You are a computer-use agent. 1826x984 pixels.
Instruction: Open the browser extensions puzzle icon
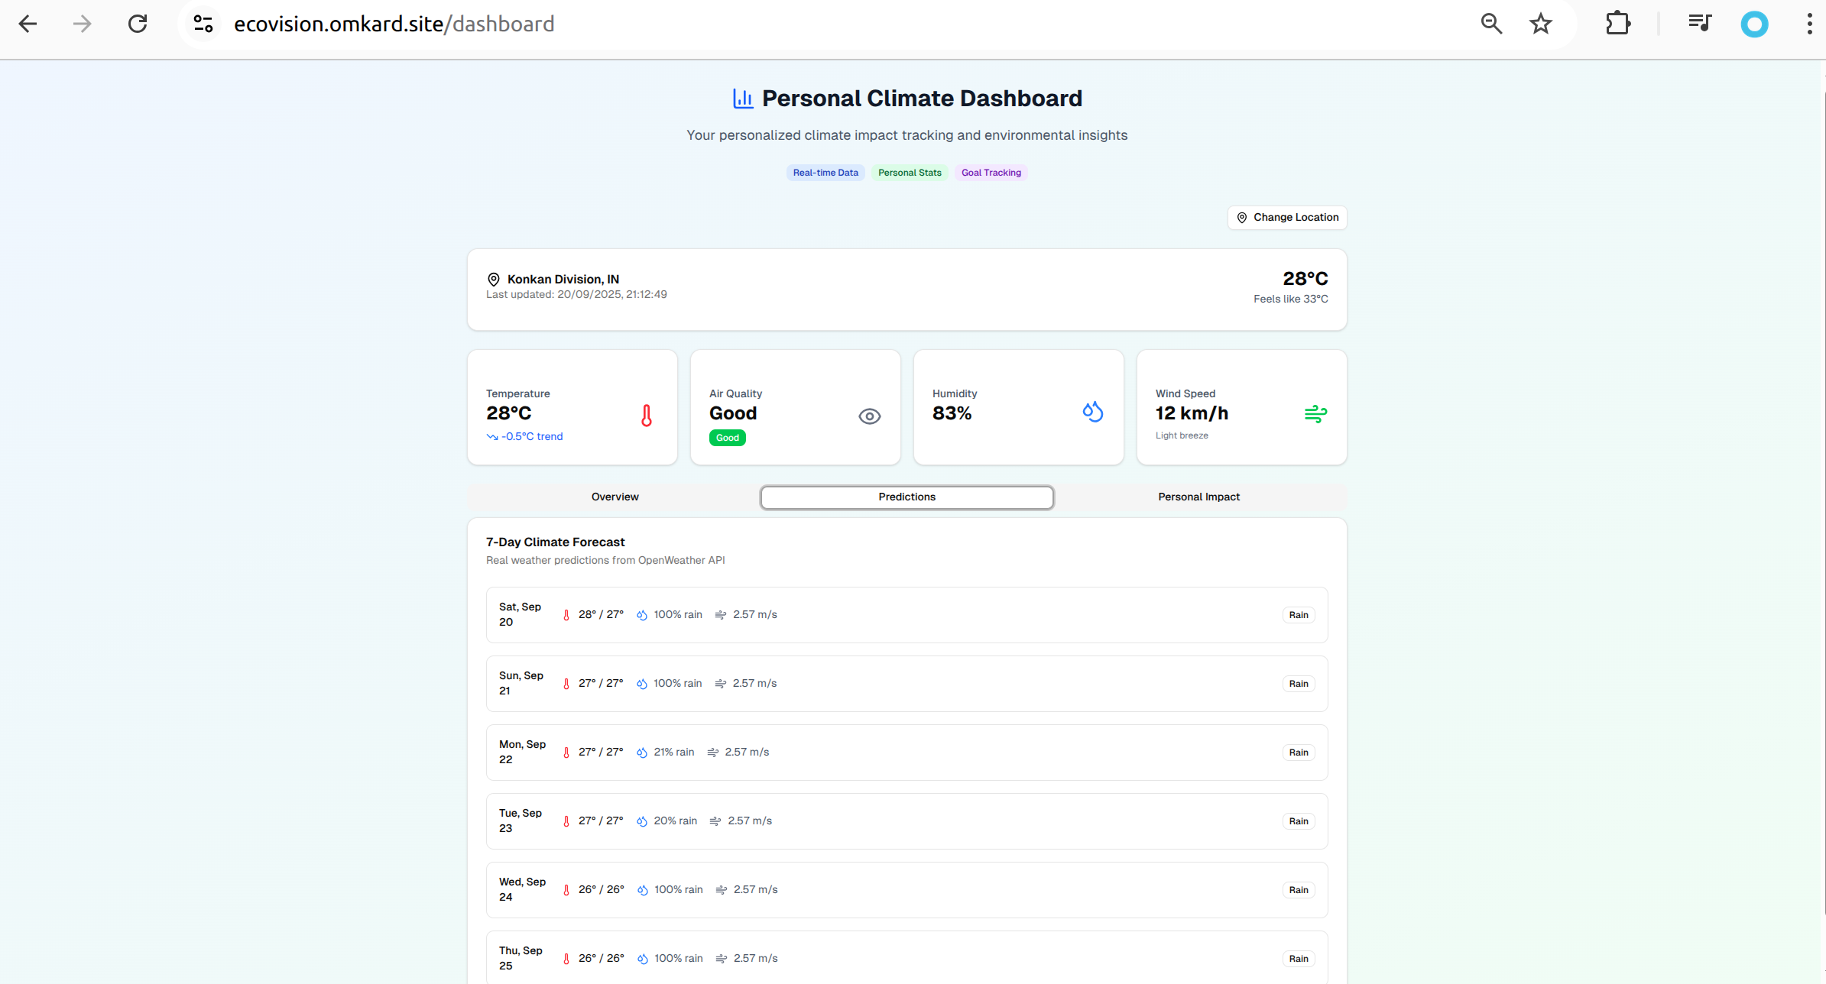coord(1617,24)
